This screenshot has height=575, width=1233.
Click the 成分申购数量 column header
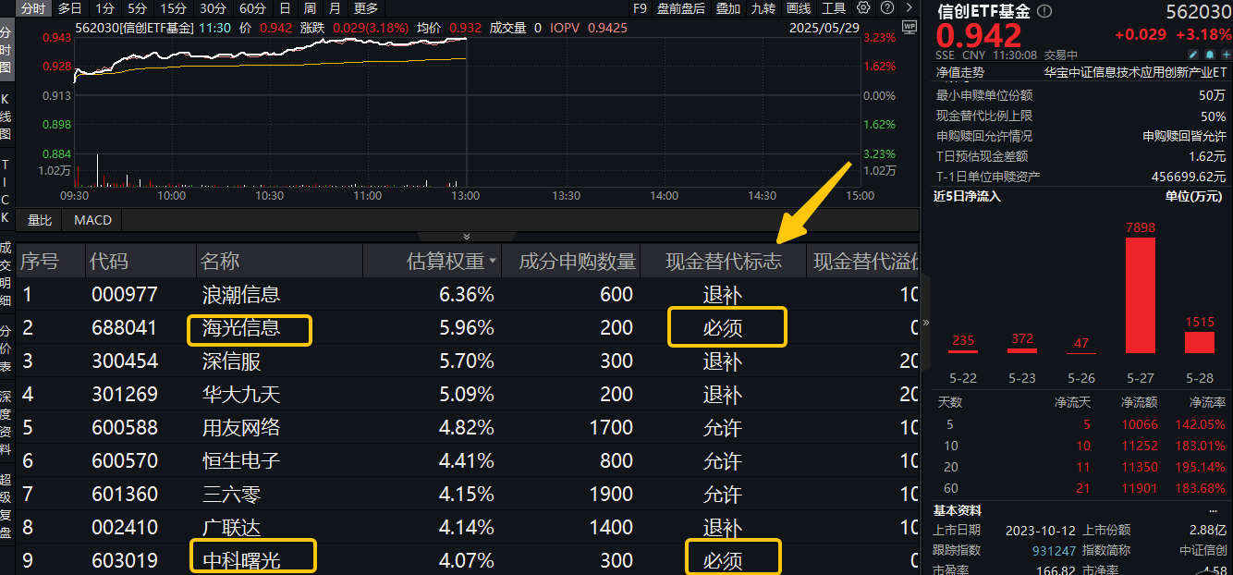(x=578, y=262)
